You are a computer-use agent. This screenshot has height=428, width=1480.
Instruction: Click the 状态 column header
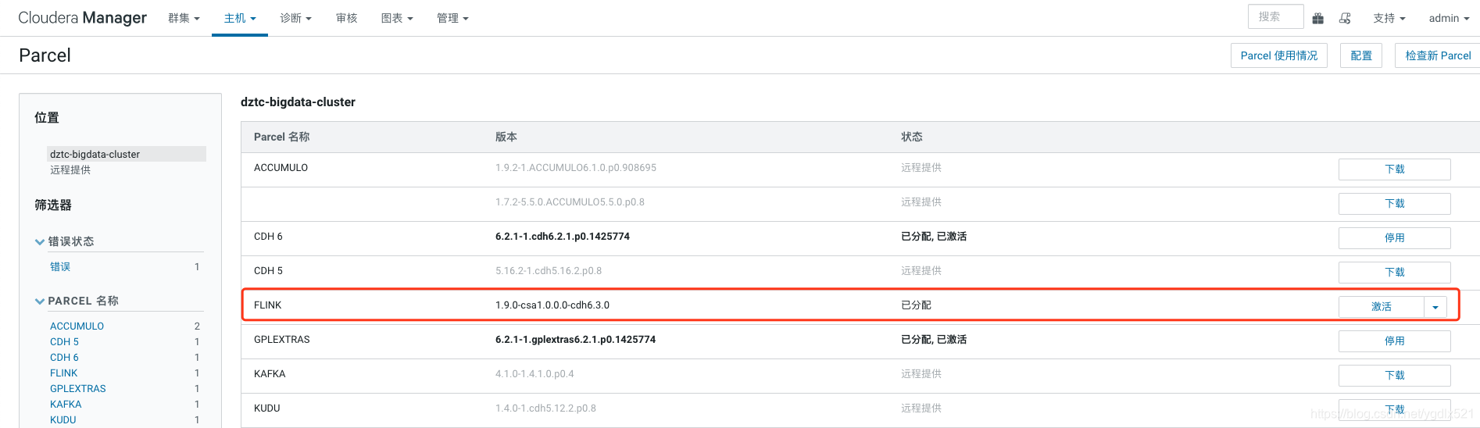click(912, 137)
